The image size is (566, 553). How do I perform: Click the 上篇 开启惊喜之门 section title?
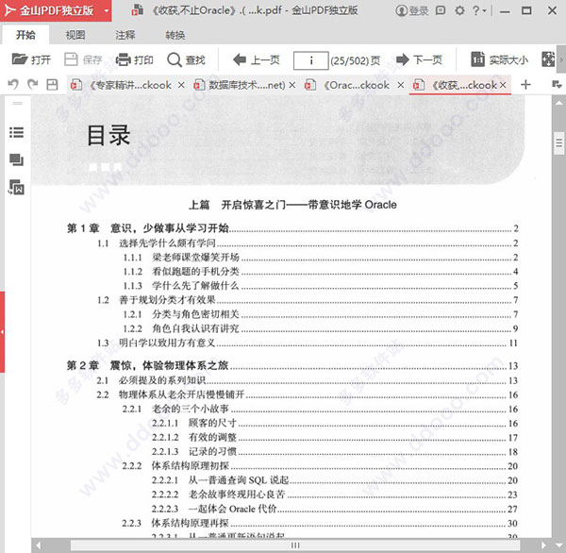[292, 205]
